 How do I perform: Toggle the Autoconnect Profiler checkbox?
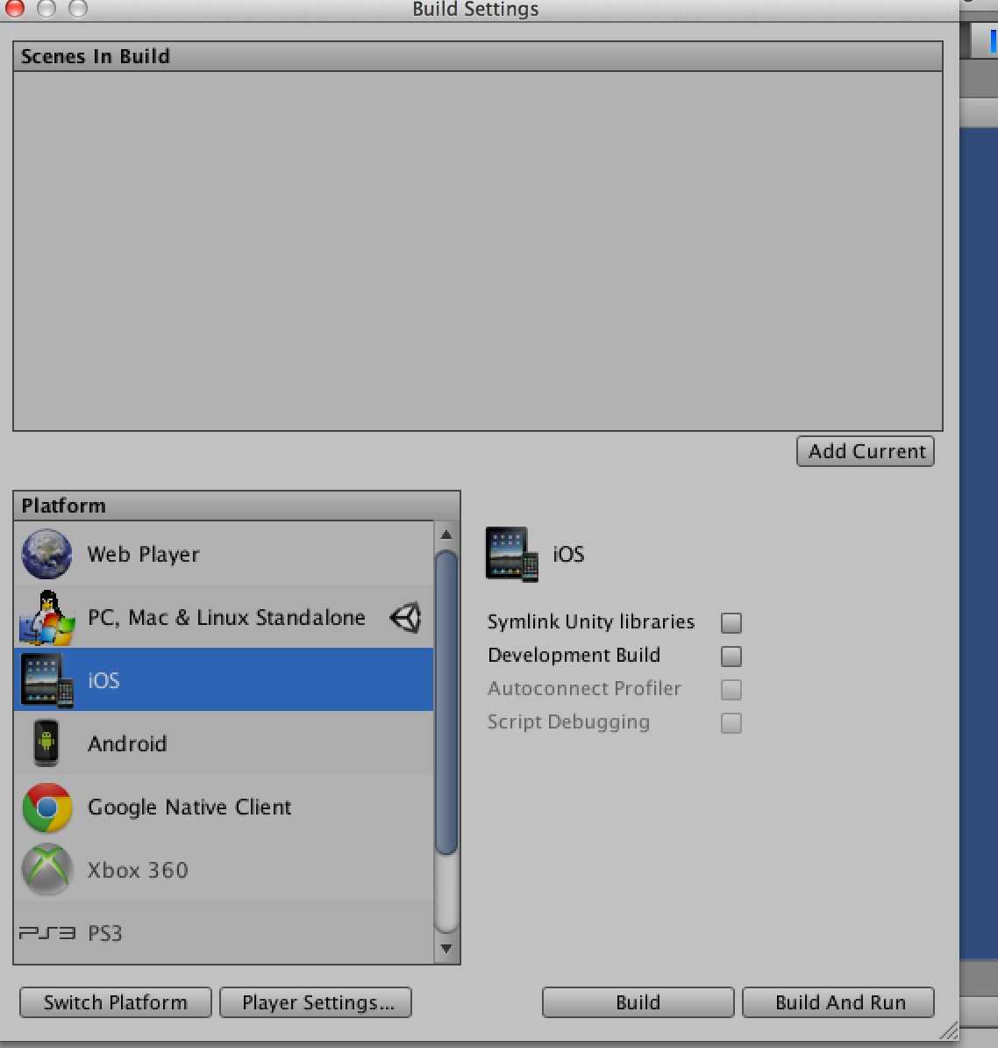pyautogui.click(x=731, y=689)
